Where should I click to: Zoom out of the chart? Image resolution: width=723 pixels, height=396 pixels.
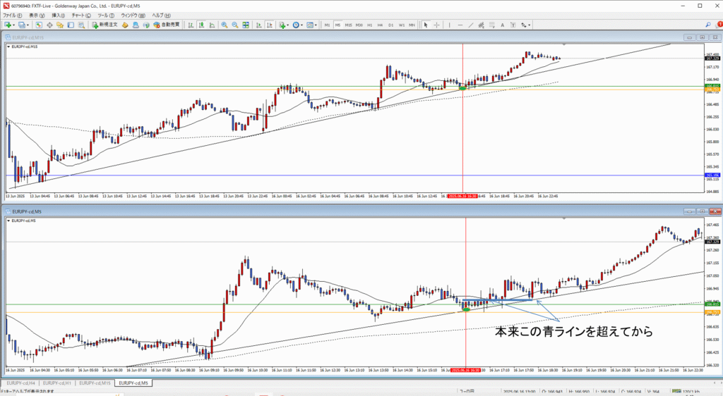pyautogui.click(x=234, y=25)
